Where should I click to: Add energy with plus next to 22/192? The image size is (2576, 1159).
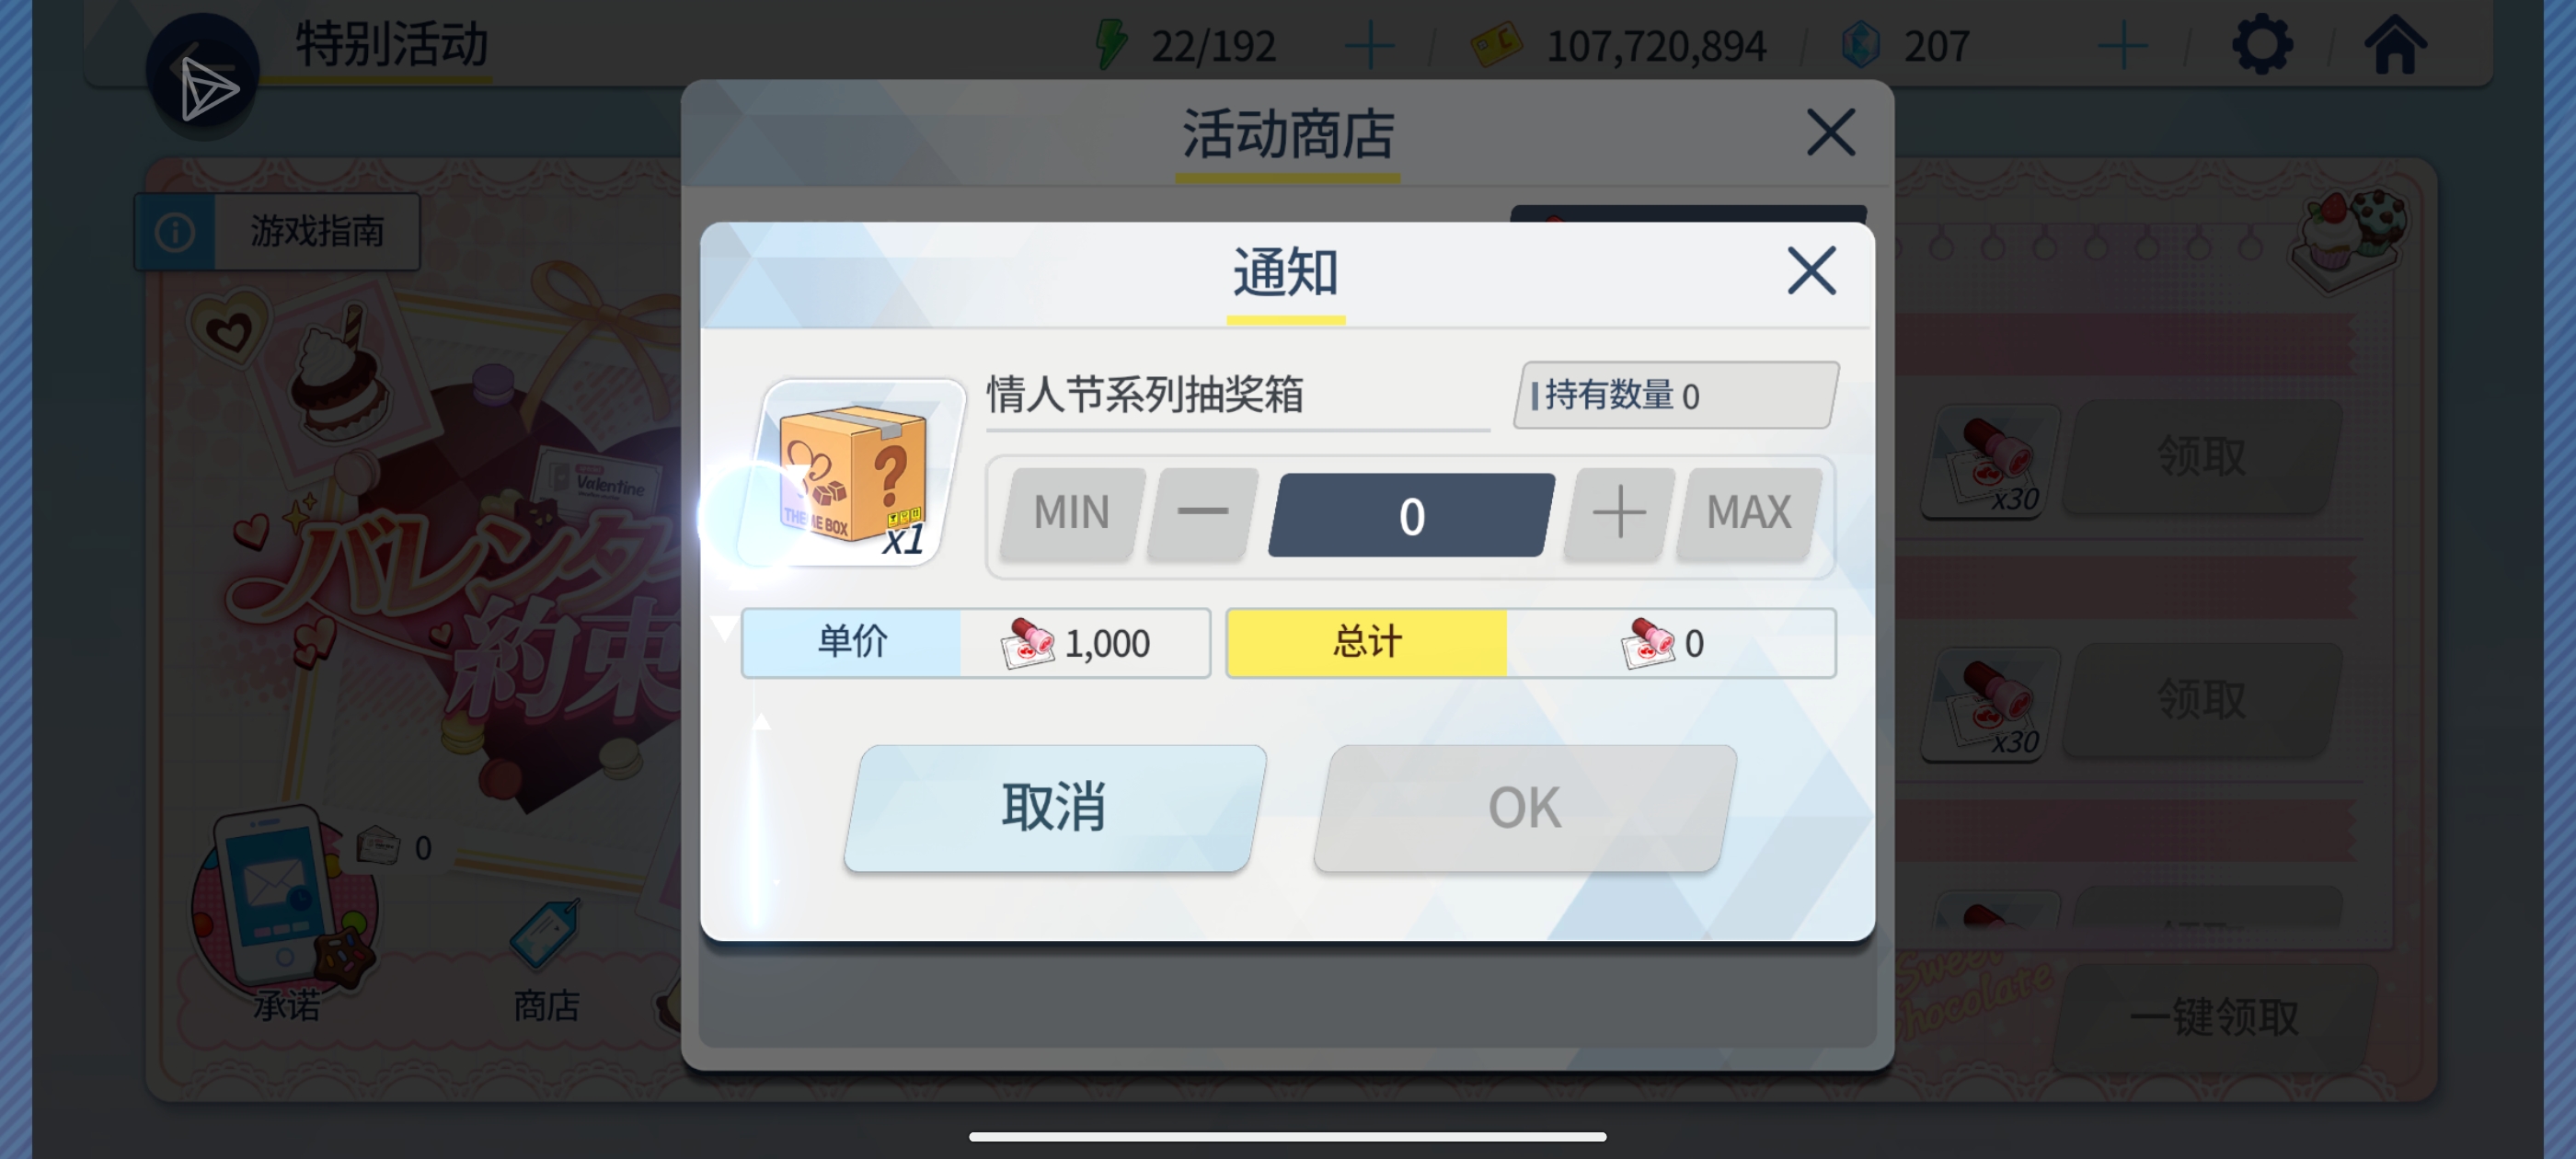coord(1370,47)
